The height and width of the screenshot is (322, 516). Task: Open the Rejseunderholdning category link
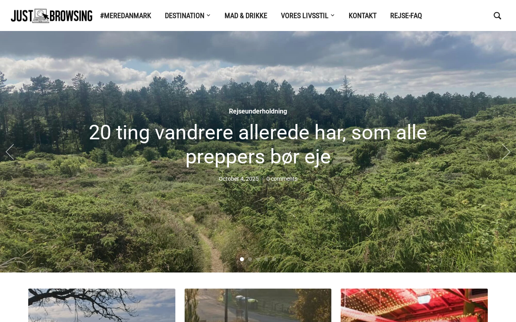(258, 111)
